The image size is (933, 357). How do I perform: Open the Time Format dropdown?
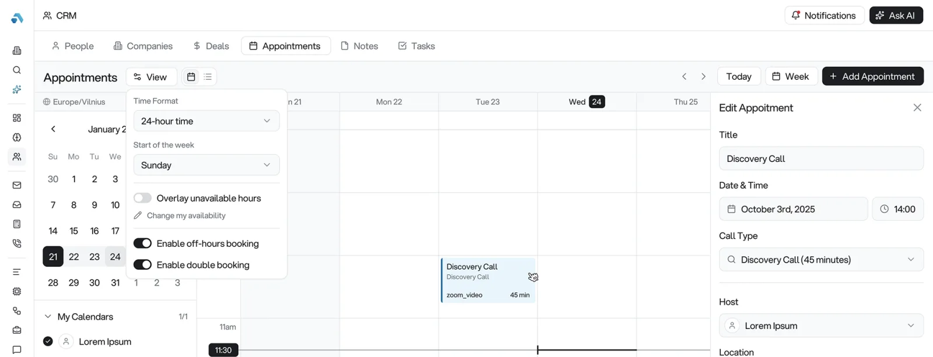click(x=206, y=121)
